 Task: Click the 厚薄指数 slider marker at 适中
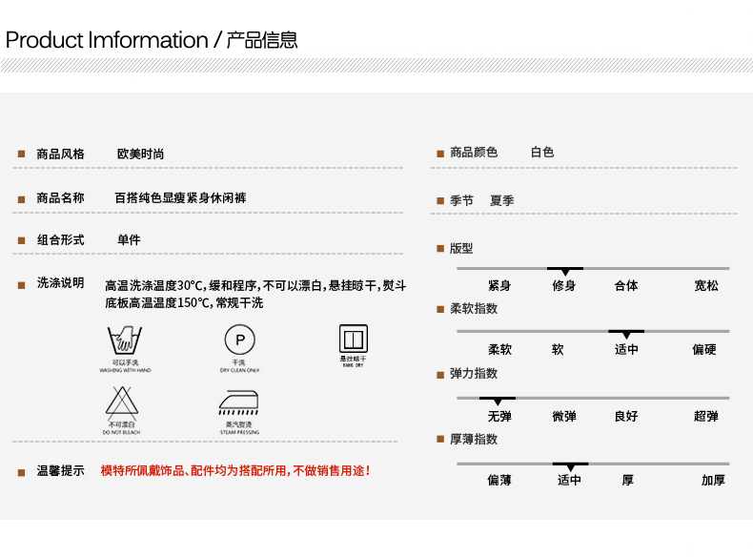tap(570, 466)
